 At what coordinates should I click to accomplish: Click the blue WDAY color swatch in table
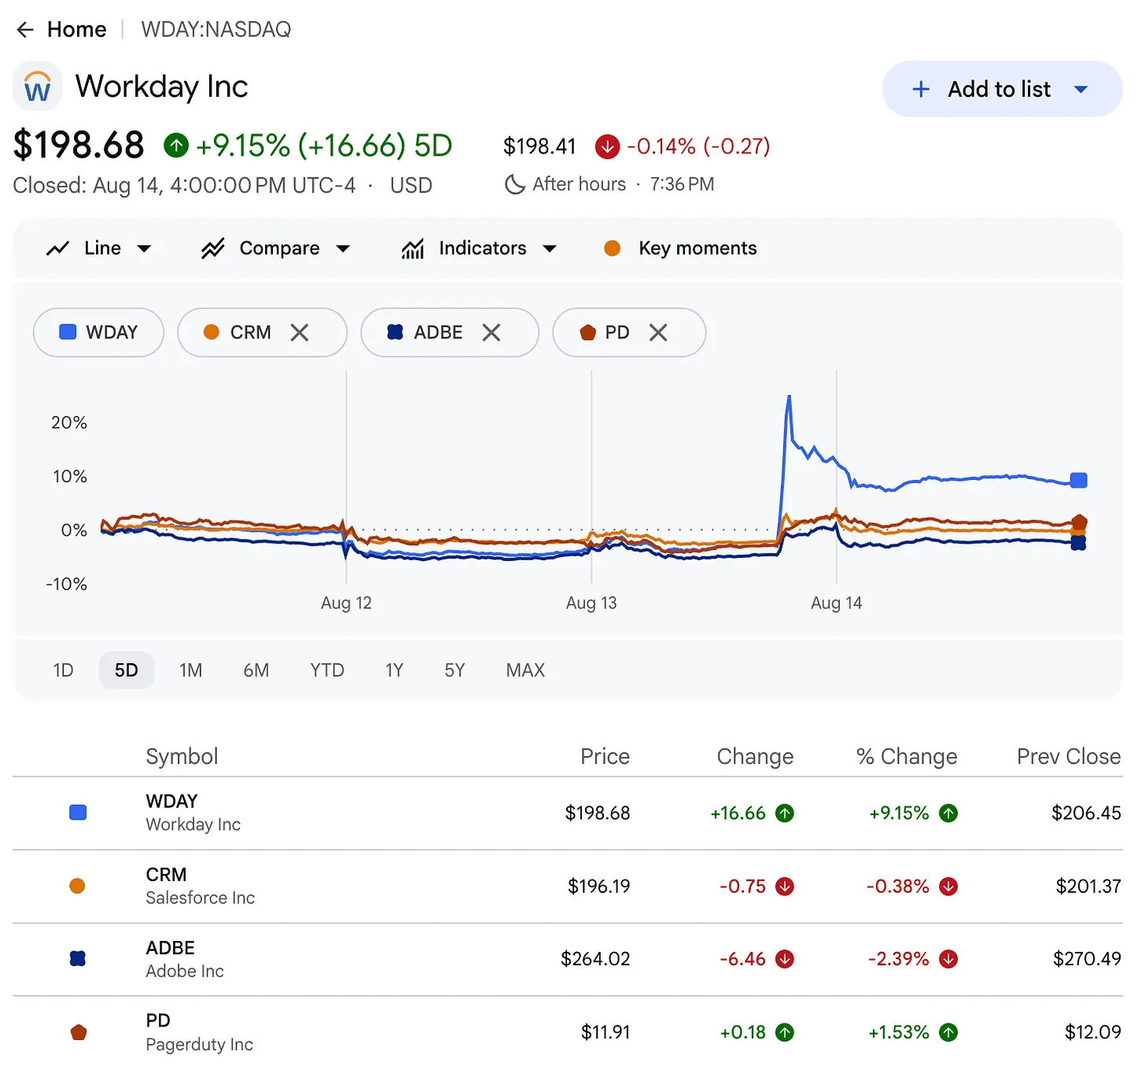[x=78, y=813]
